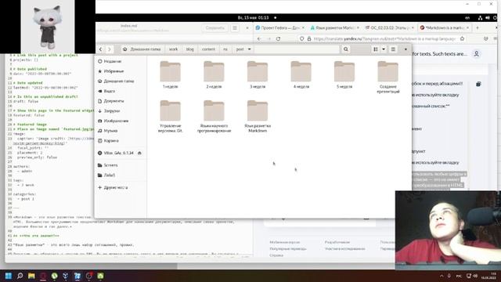Image resolution: width=501 pixels, height=282 pixels.
Task: Select the 'Создание презентаций' folder
Action: coord(387,77)
